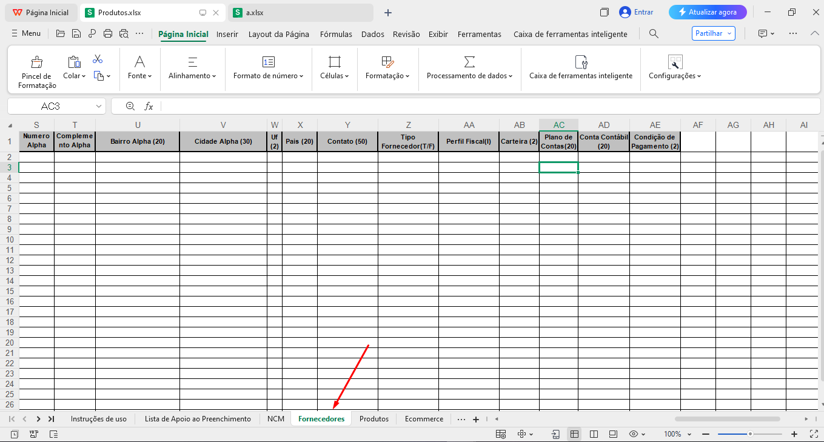Open the Name Box dropdown arrow
This screenshot has width=824, height=442.
pos(99,106)
